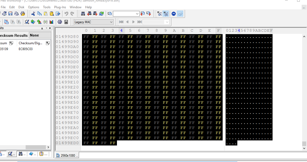Click the Print icon in the toolbar
This screenshot has width=307, height=162.
point(17,14)
